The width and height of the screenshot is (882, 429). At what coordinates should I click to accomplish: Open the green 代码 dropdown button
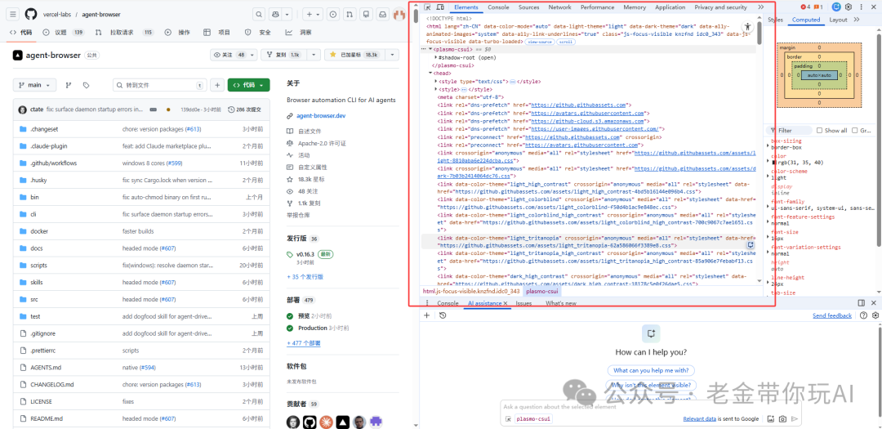[248, 85]
